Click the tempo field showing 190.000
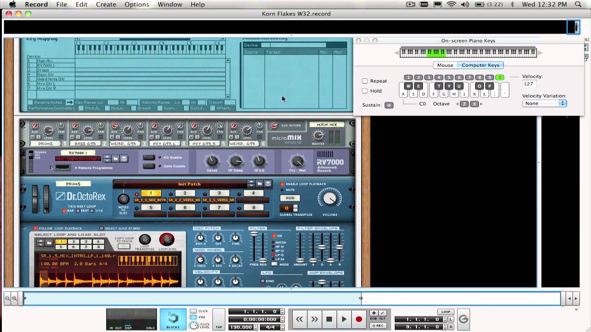This screenshot has width=591, height=332. (x=241, y=327)
